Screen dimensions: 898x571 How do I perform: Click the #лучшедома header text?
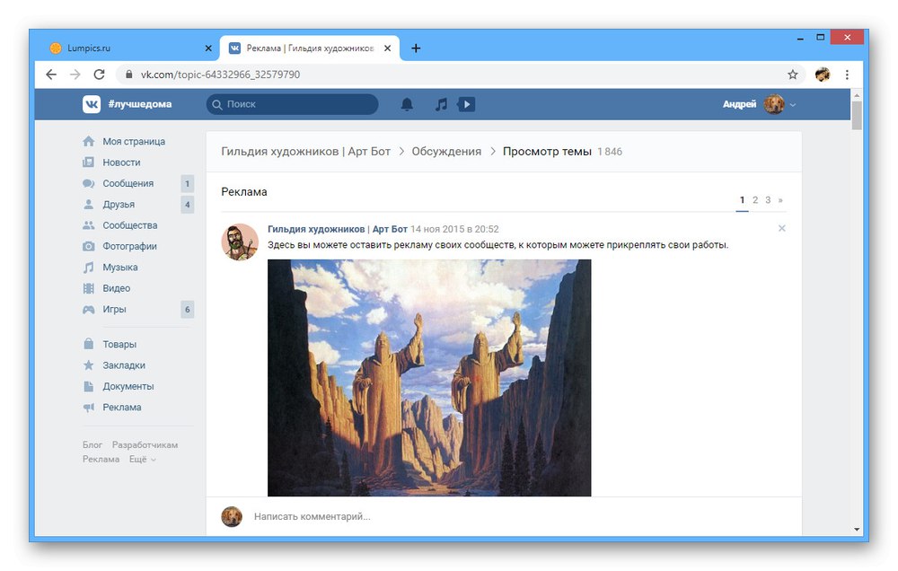coord(140,104)
